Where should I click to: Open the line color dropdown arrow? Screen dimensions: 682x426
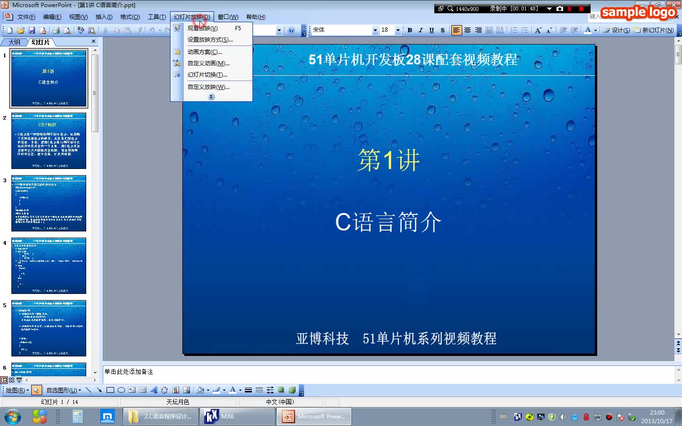coord(224,390)
